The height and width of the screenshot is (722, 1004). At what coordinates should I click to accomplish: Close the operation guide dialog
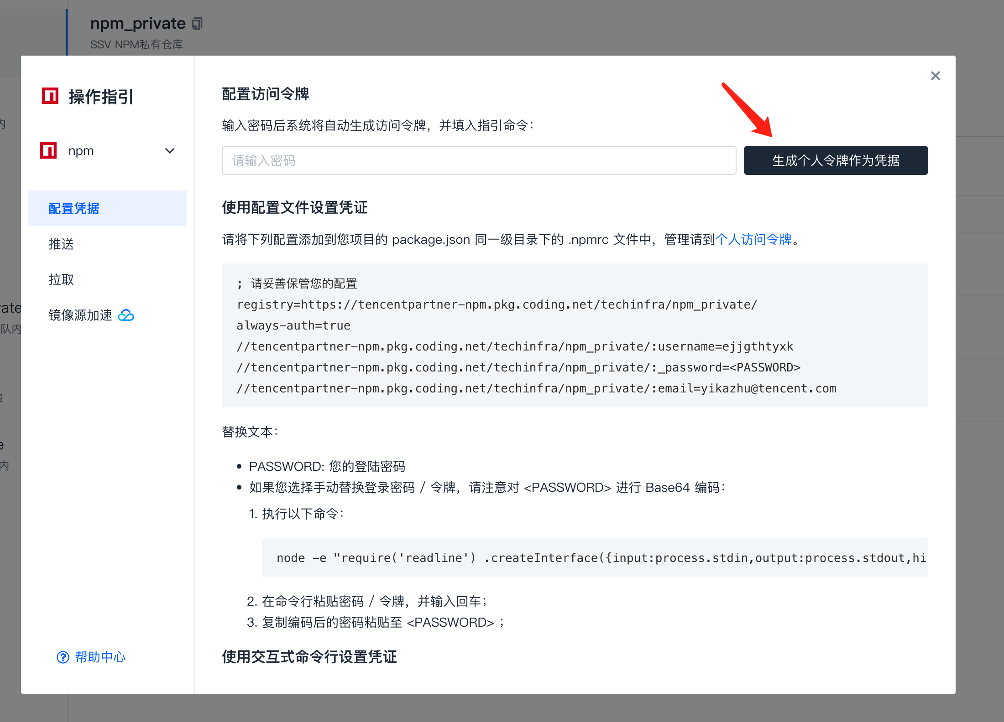[935, 76]
